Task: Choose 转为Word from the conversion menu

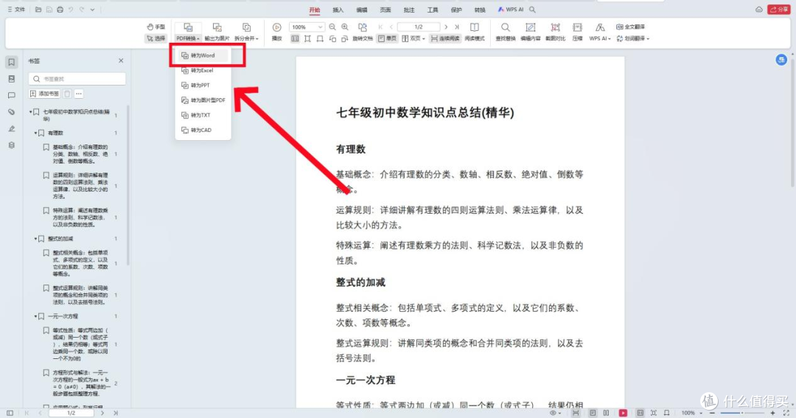Action: pyautogui.click(x=203, y=55)
